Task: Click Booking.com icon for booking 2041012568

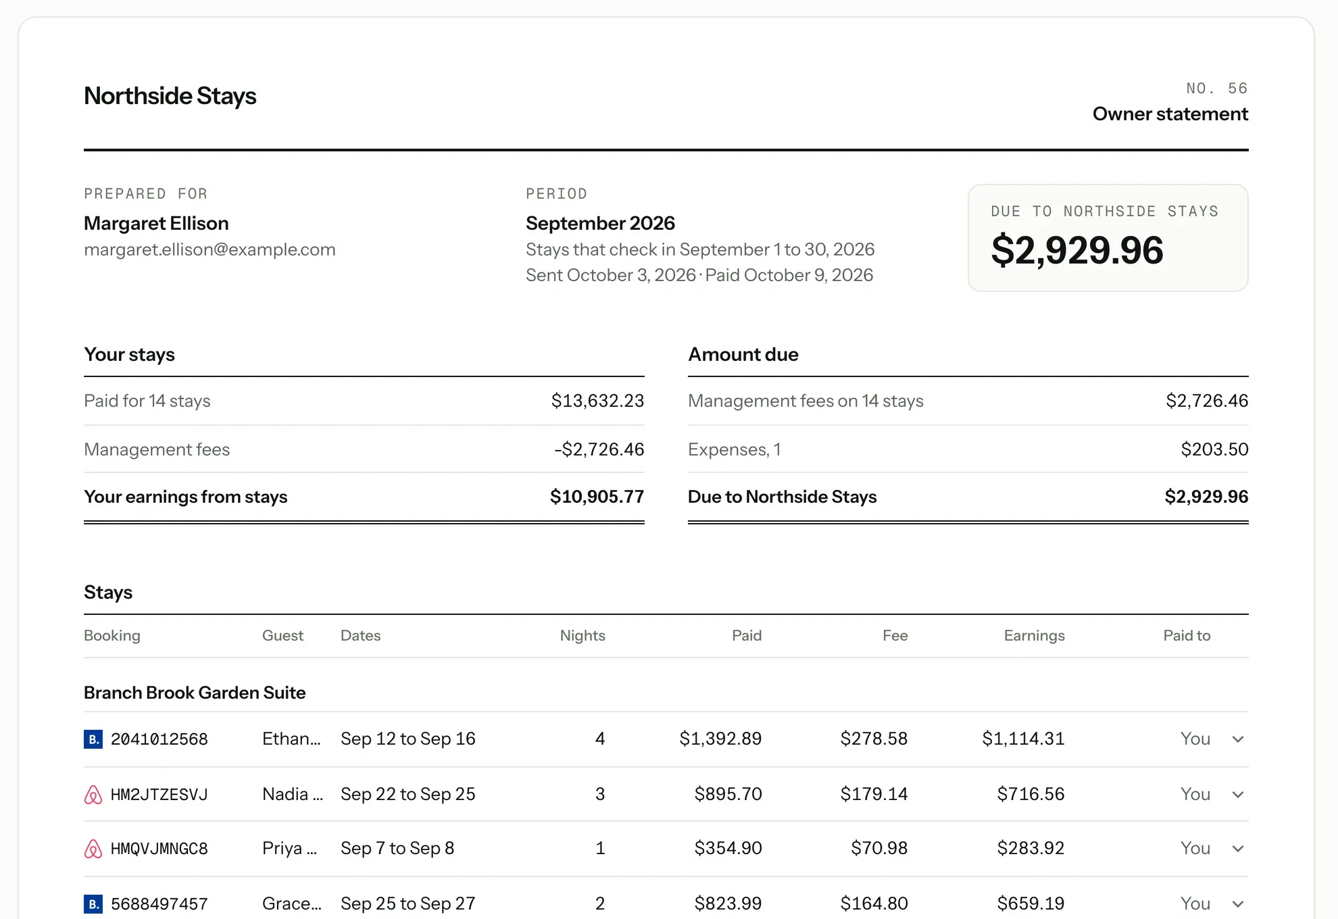Action: pyautogui.click(x=93, y=739)
